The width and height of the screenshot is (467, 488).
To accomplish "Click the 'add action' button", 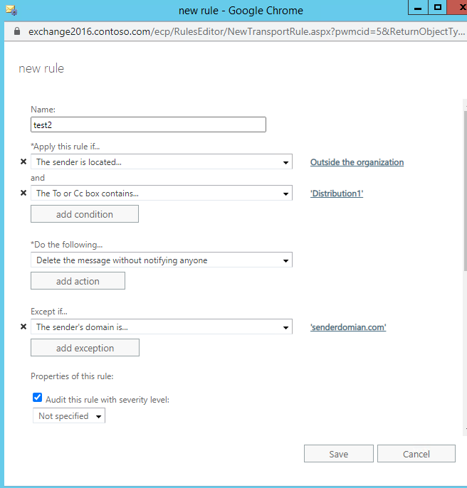I will pos(78,281).
